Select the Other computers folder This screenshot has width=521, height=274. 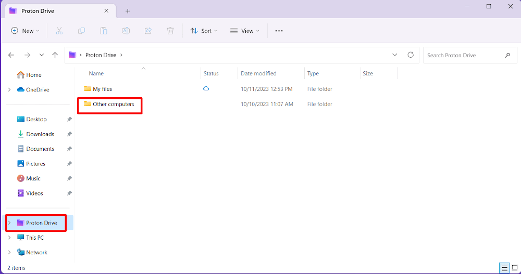tap(109, 104)
